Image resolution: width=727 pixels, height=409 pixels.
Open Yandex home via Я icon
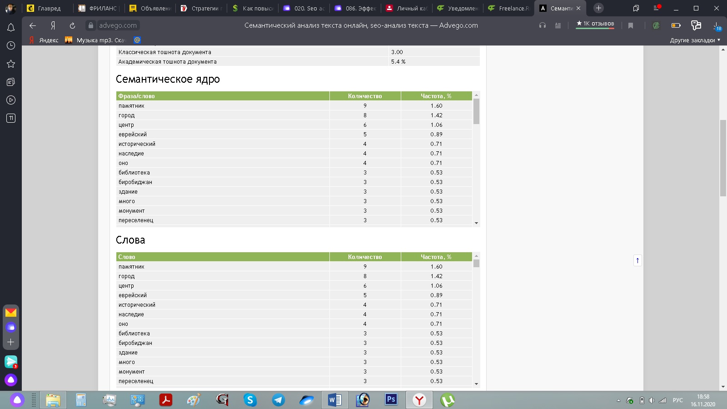click(53, 25)
